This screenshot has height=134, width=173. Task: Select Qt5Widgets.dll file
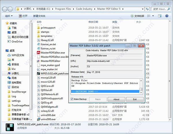click(x=49, y=107)
